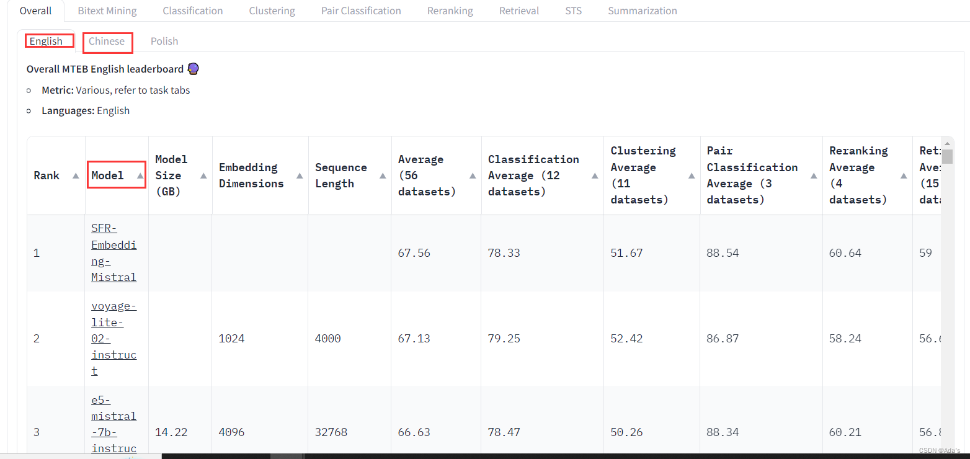This screenshot has width=970, height=459.
Task: Click the 52.42 clustering cell
Action: pyautogui.click(x=626, y=339)
